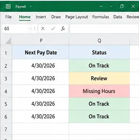Select row 7 header
The image size is (139, 140).
pyautogui.click(x=6, y=129)
